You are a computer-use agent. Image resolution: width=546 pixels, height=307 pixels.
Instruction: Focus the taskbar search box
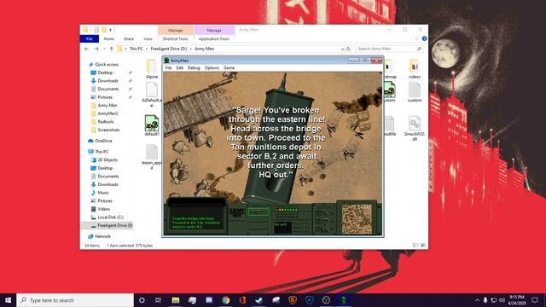coord(75,300)
